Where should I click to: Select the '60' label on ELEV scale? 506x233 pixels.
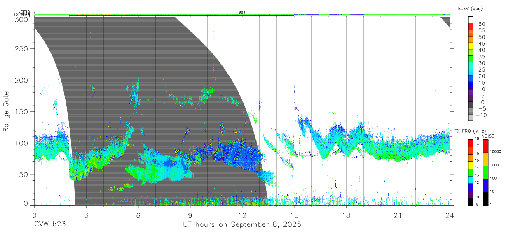(x=481, y=24)
